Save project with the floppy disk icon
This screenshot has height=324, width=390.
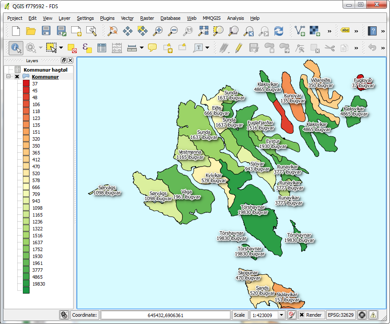pos(46,31)
